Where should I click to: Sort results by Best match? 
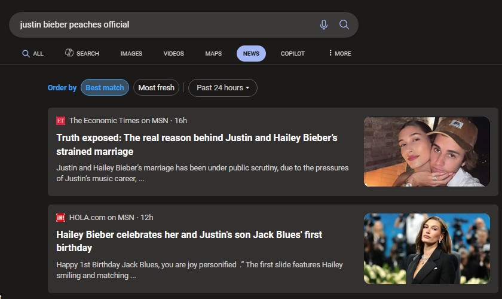tap(105, 87)
